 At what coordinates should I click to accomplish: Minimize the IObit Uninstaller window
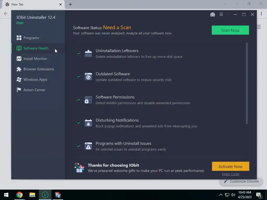[235, 15]
